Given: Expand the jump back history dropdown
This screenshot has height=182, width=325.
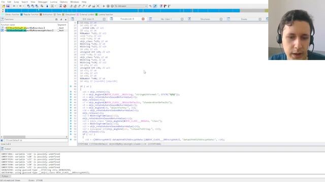Looking at the screenshot, I should point(17,6).
